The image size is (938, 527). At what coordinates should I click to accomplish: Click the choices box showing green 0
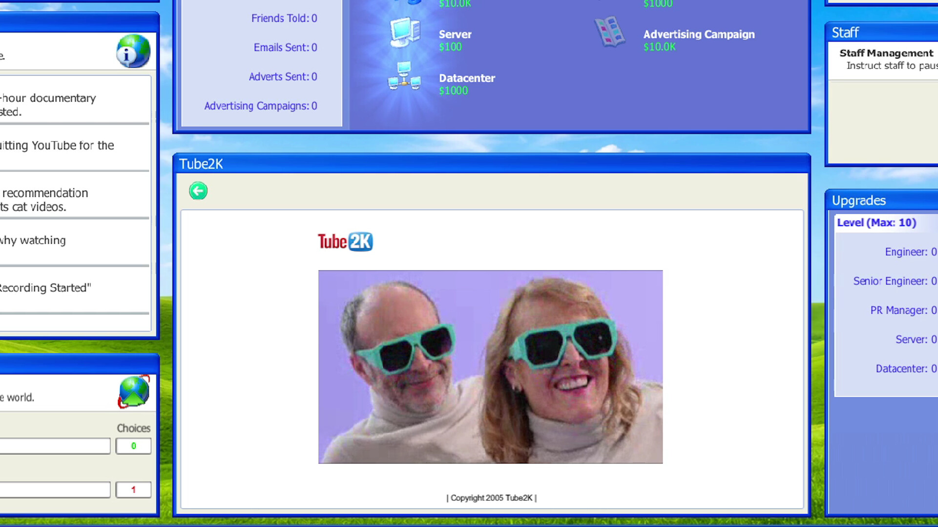coord(133,446)
